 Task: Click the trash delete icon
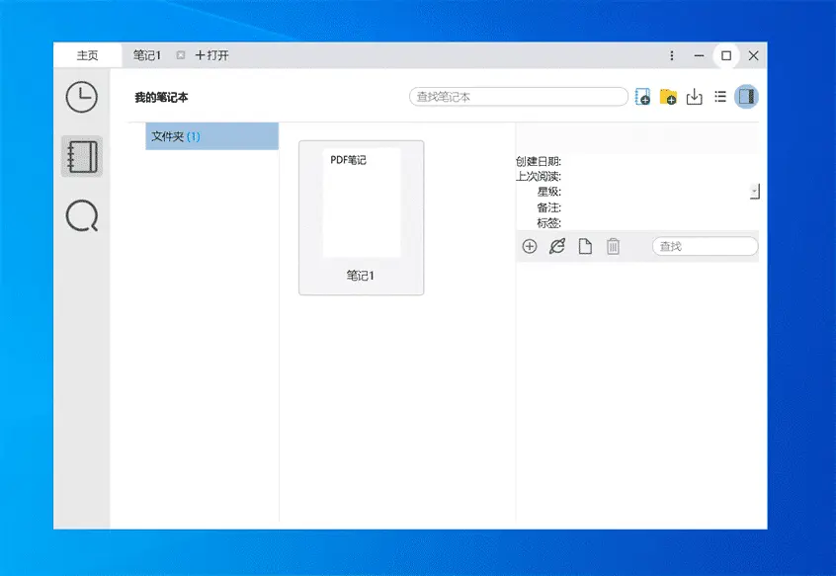613,246
